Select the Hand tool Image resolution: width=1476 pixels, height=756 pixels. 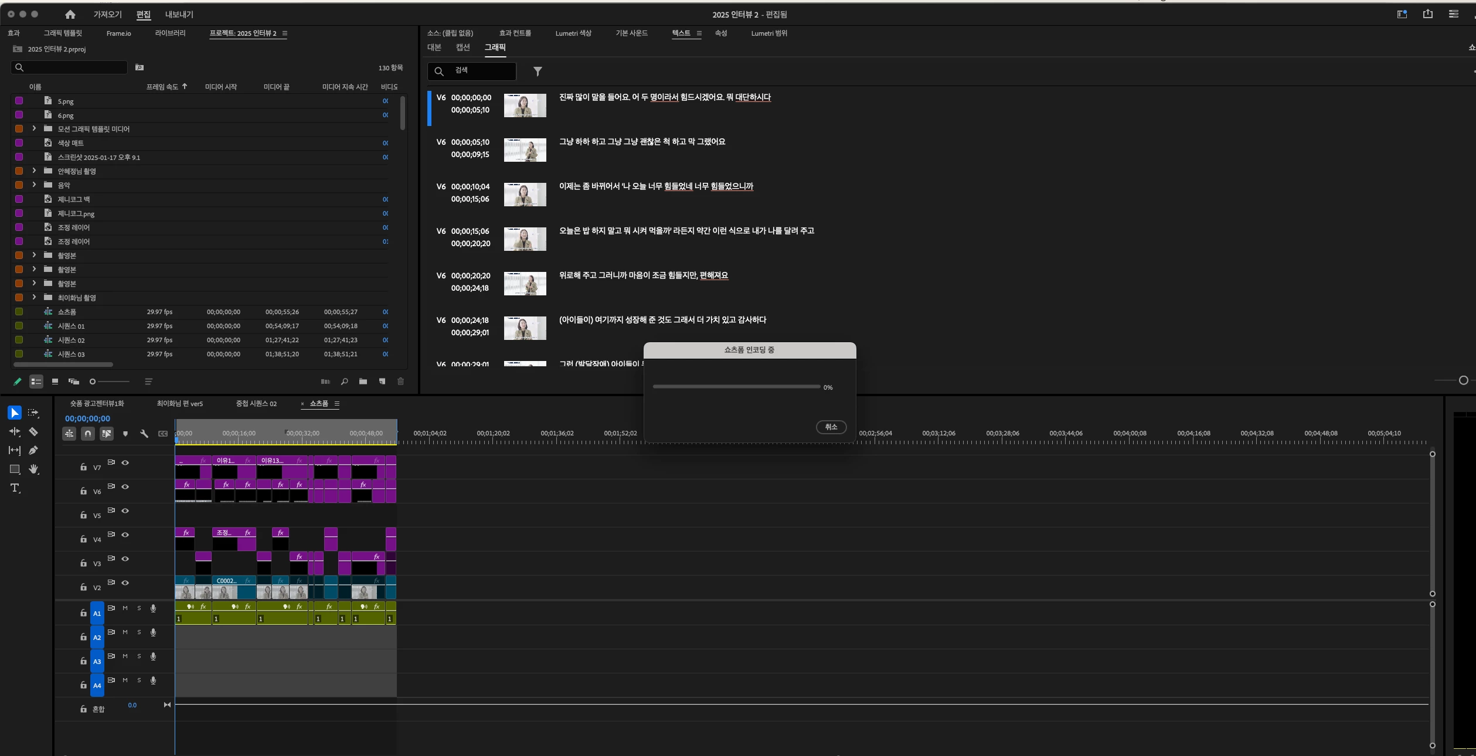point(33,469)
